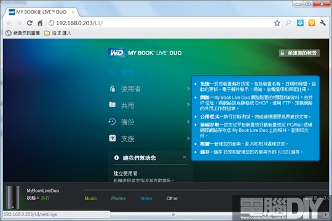Screen dimensions: 332x221
Task: Minimize the browser window
Action: (298, 4)
